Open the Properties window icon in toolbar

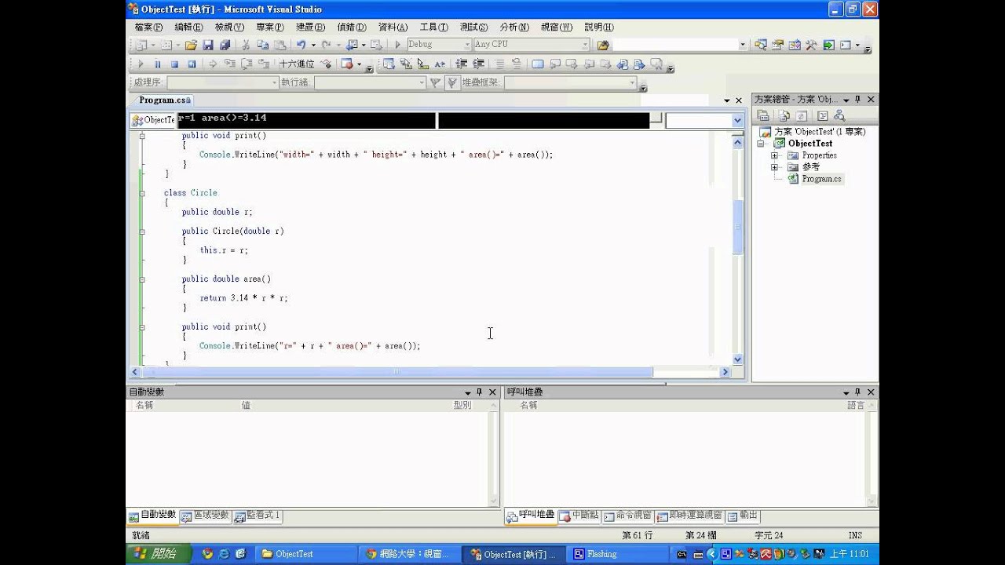777,45
